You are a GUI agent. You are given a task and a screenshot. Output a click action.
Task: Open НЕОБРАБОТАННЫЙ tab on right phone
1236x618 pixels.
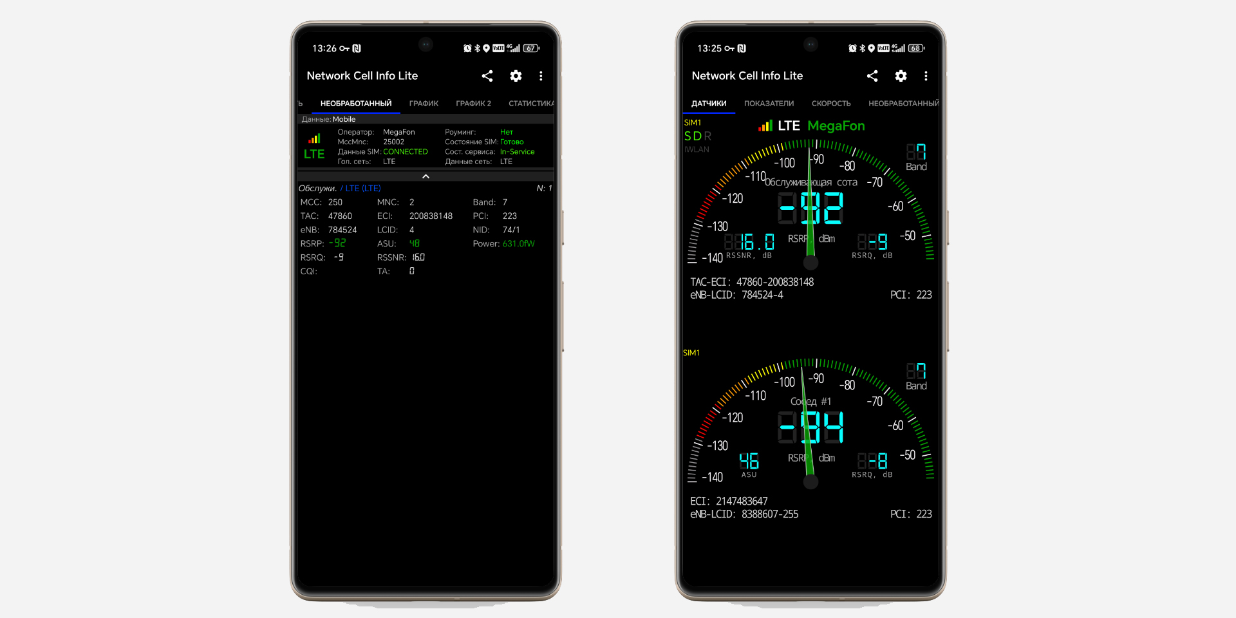(903, 104)
